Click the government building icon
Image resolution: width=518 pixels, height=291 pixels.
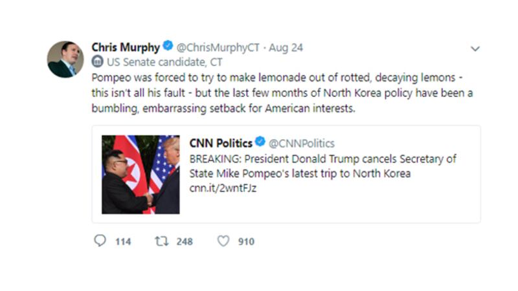pos(98,62)
